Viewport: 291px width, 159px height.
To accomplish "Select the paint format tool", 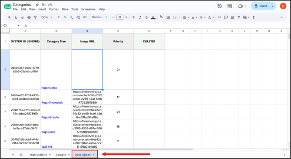I will click(x=35, y=17).
